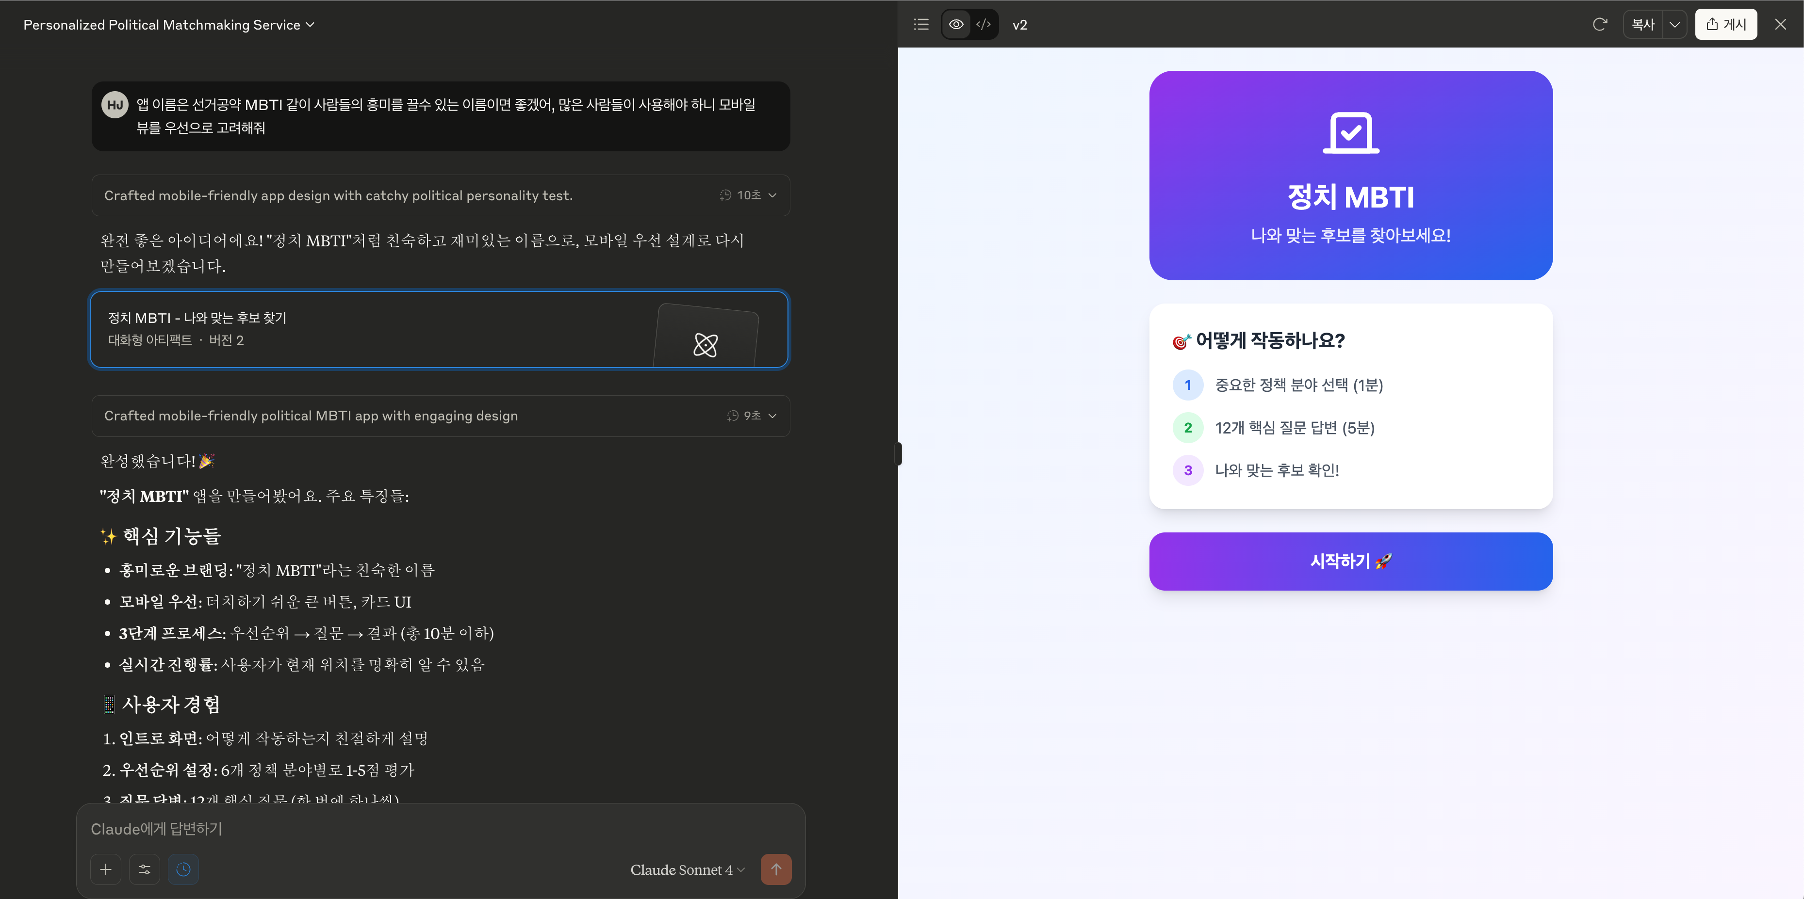Switch to code view toggle
Image resolution: width=1804 pixels, height=899 pixels.
coord(984,24)
